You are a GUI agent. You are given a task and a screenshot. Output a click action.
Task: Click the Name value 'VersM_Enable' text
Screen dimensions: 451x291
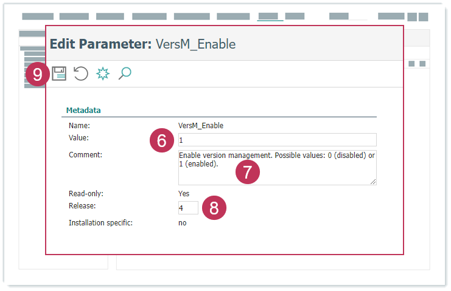[x=200, y=126]
